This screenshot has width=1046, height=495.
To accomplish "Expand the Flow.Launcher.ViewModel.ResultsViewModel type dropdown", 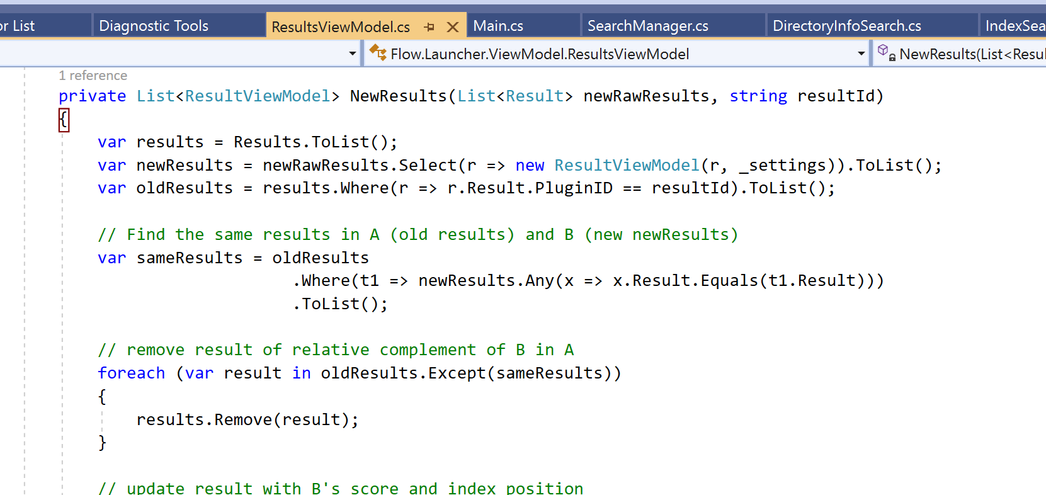I will 861,54.
